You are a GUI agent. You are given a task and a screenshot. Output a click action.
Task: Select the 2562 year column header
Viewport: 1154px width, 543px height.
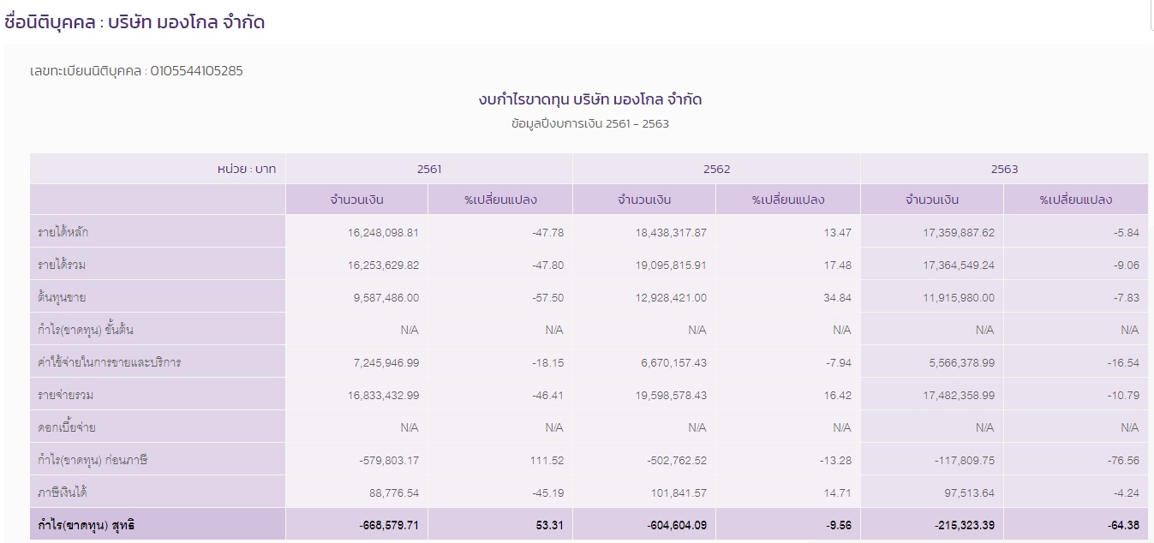click(716, 169)
